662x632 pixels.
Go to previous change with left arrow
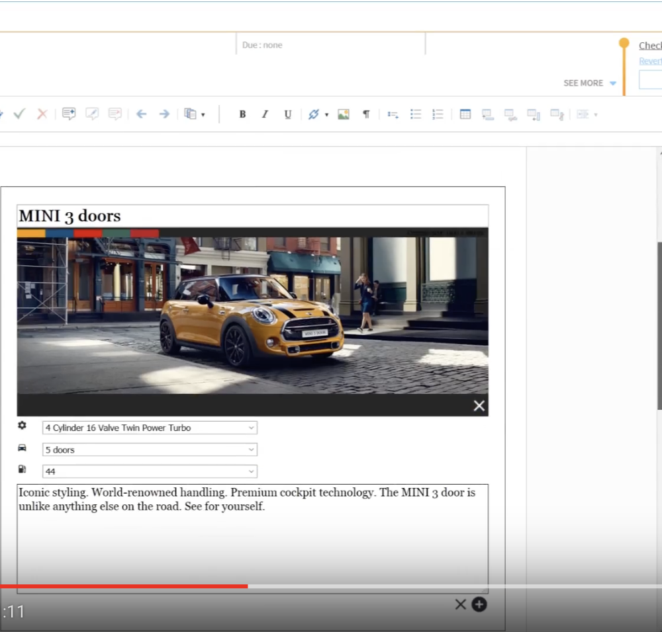tap(142, 114)
